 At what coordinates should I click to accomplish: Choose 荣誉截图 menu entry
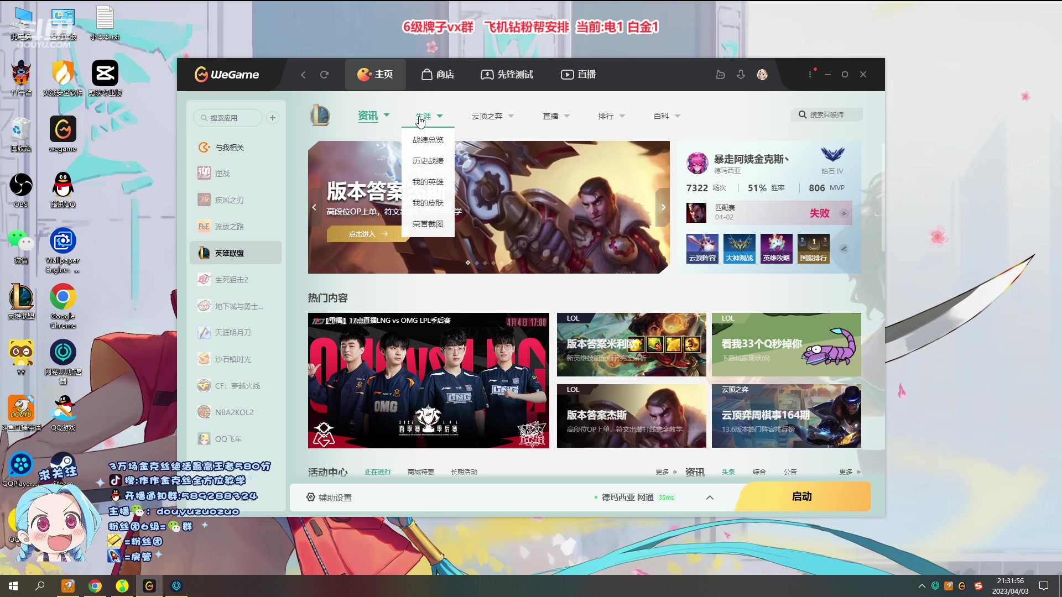tap(428, 224)
